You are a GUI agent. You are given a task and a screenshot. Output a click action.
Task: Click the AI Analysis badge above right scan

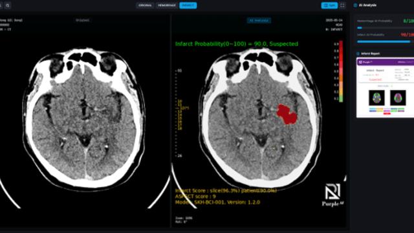pyautogui.click(x=259, y=20)
